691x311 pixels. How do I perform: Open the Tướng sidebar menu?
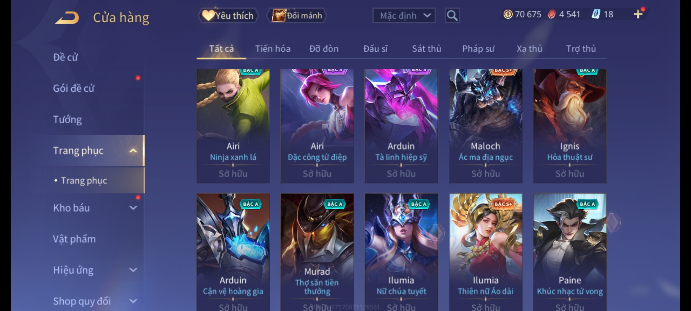point(67,120)
